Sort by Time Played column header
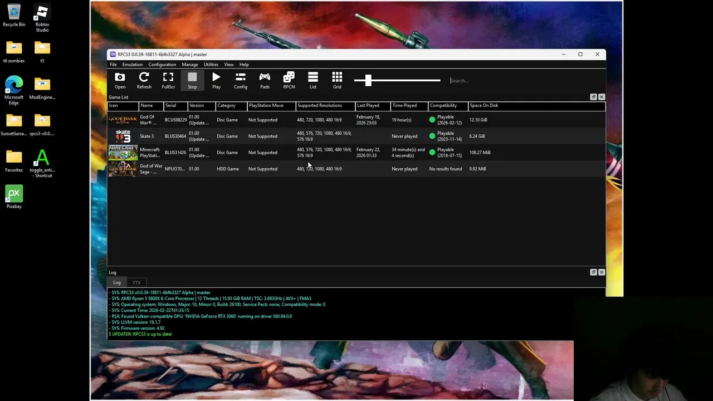The width and height of the screenshot is (713, 401). tap(409, 105)
